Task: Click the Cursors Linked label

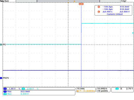Action: pos(115,14)
